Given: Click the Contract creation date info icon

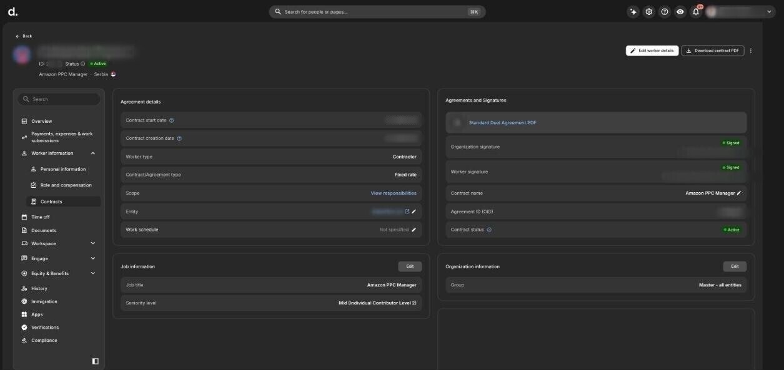Looking at the screenshot, I should tap(179, 139).
